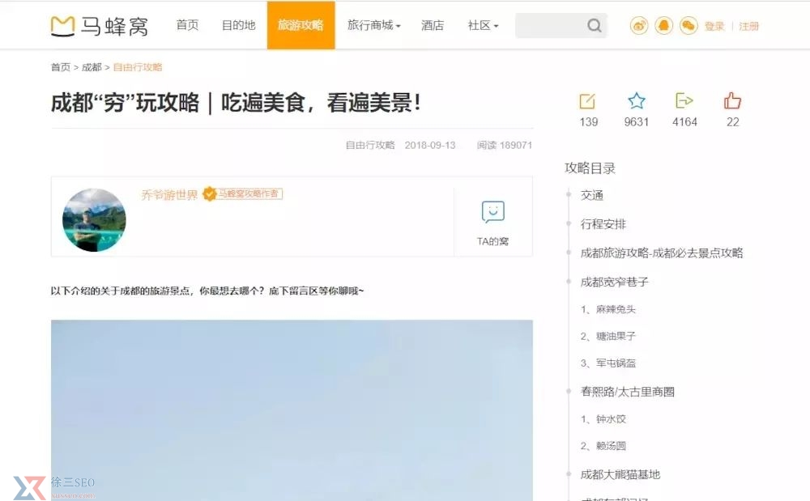Viewport: 810px width, 501px height.
Task: Favorite the guide with the star icon
Action: point(636,100)
